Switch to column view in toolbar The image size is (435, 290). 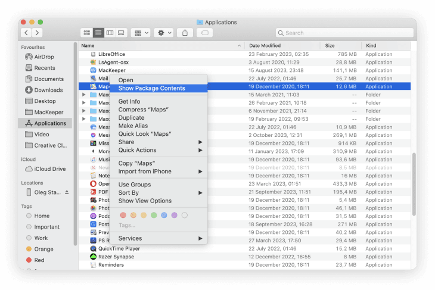point(110,33)
